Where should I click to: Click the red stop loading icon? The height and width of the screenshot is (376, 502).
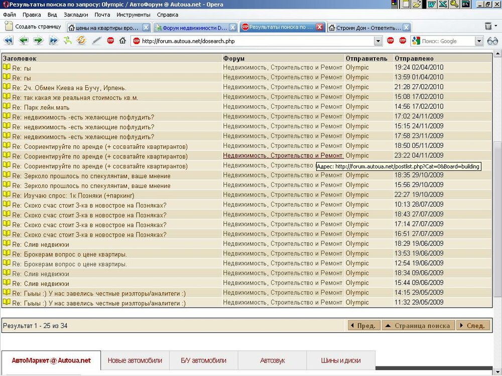click(x=110, y=41)
